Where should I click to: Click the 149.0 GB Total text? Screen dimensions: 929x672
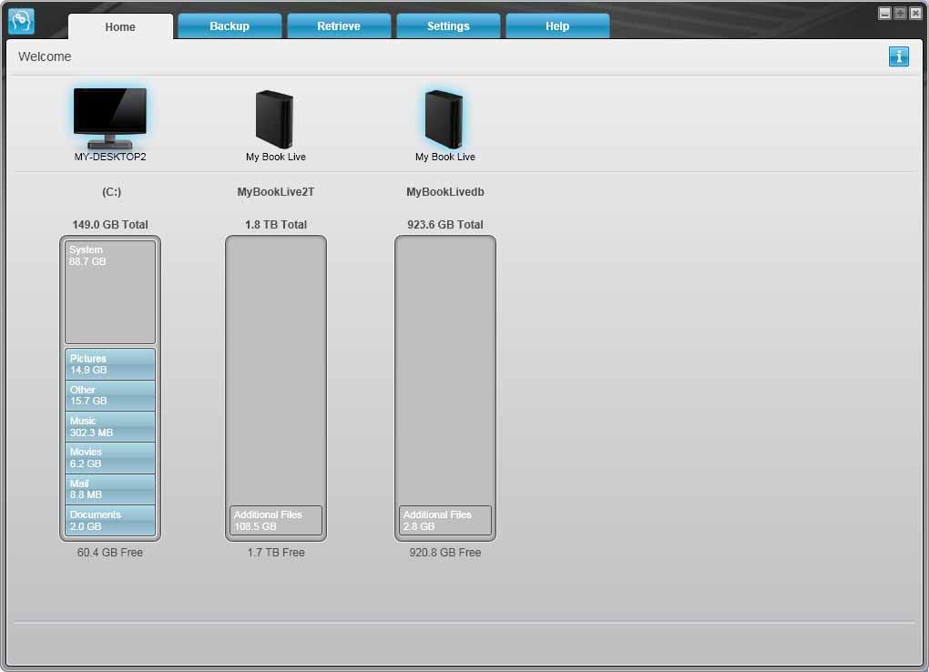[x=110, y=225]
